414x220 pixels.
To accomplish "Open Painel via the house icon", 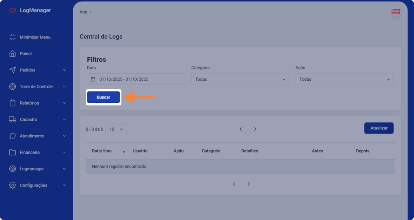I will 13,54.
